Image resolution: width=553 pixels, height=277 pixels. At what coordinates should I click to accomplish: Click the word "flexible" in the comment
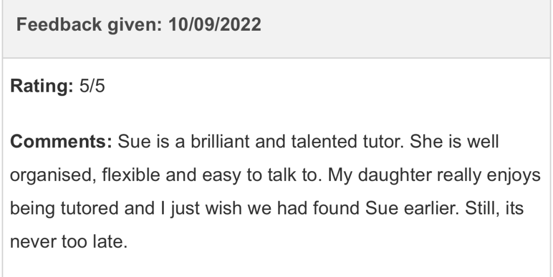point(124,175)
